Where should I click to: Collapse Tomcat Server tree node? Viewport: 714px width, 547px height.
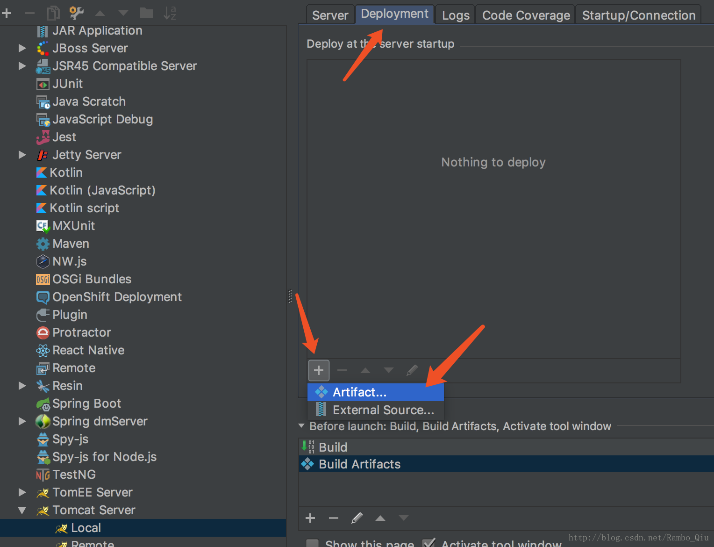click(x=22, y=510)
